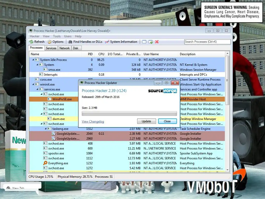Click dwm.exe process icon
The height and width of the screenshot is (199, 265).
pyautogui.click(x=49, y=119)
